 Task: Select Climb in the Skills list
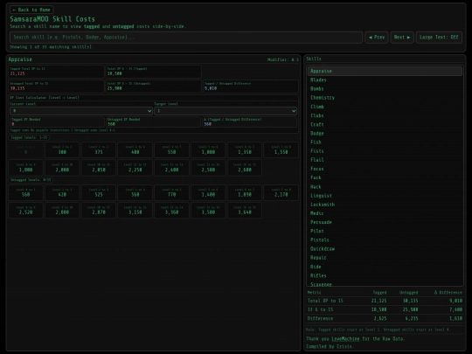click(385, 107)
